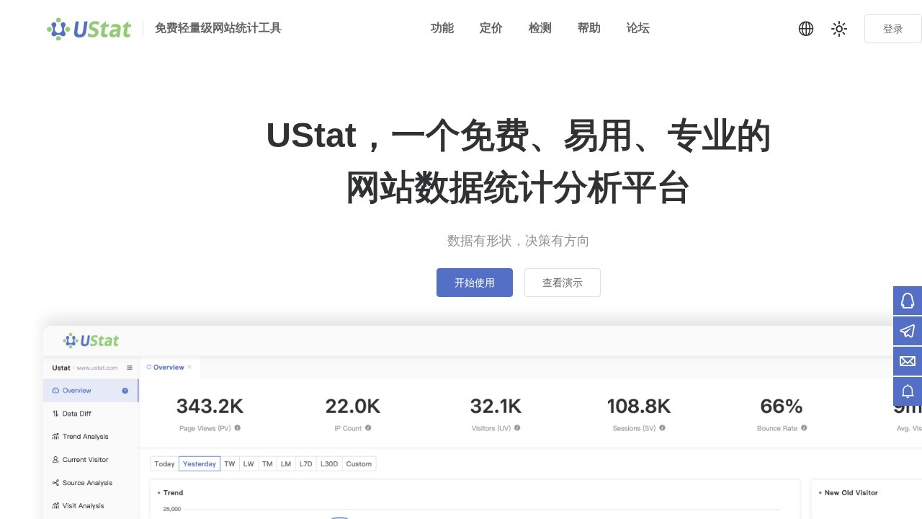
Task: Click the New Old Visitor heading
Action: pos(851,493)
